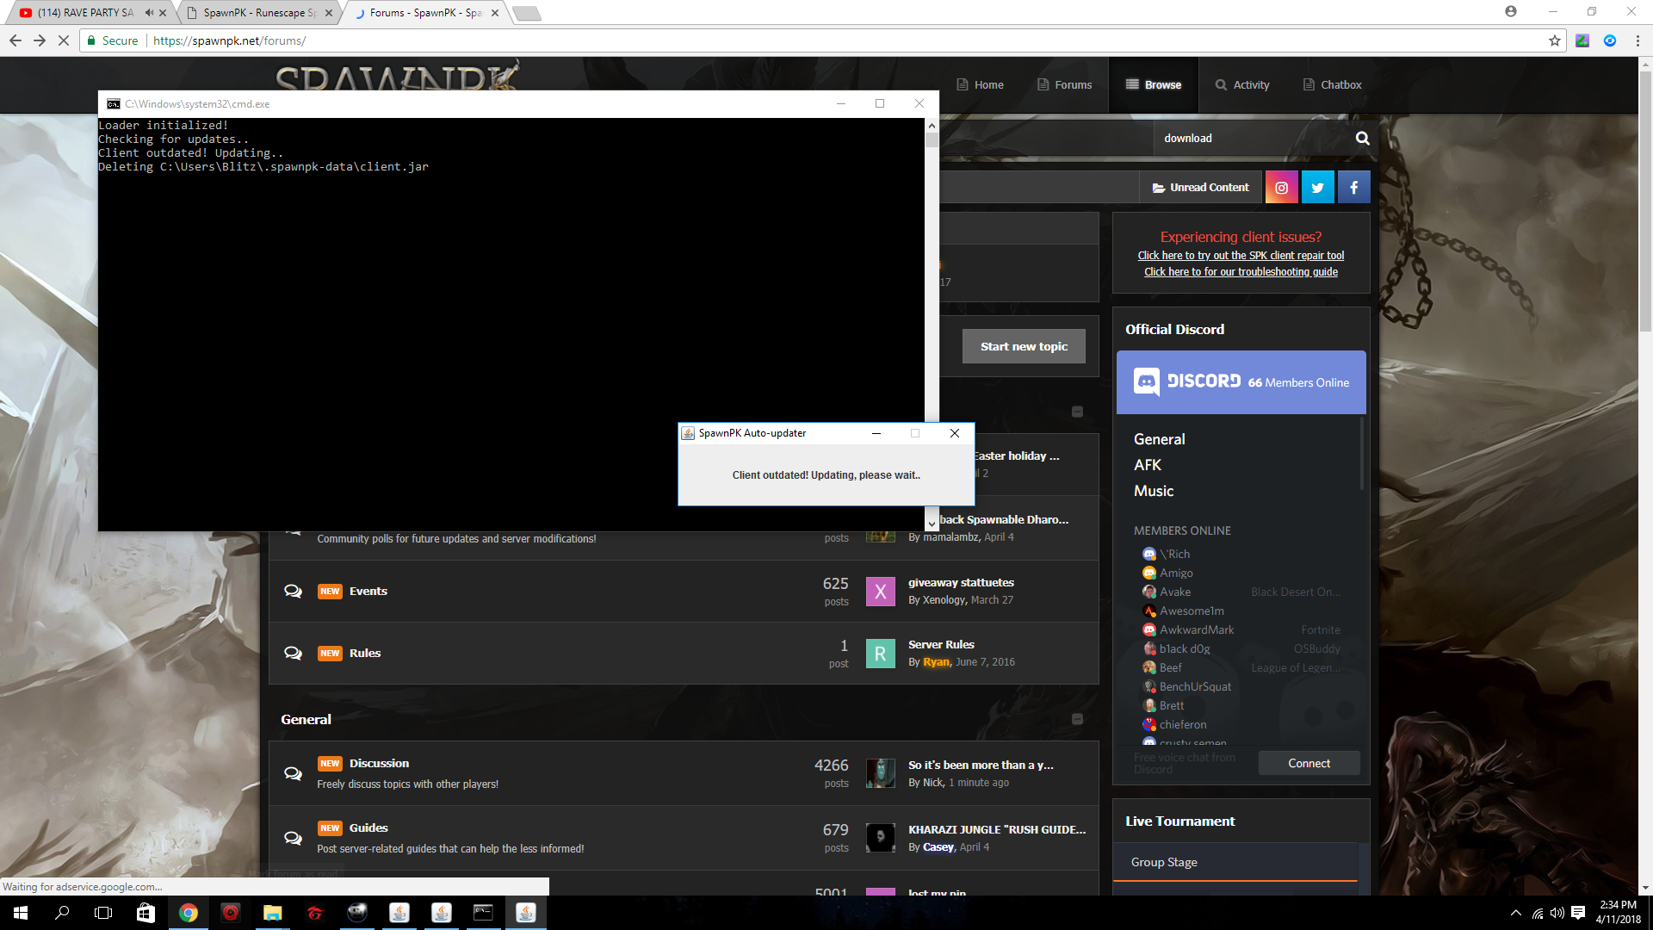Open Ryan's avatar in the Rules row
Viewport: 1653px width, 930px height.
click(x=880, y=654)
